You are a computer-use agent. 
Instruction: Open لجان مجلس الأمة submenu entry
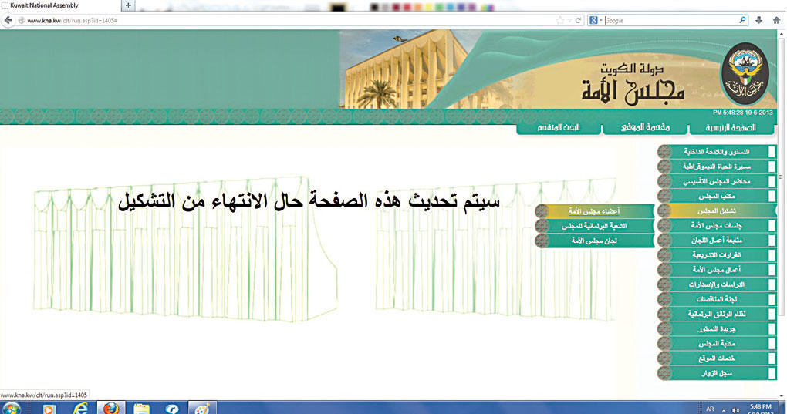(x=594, y=241)
